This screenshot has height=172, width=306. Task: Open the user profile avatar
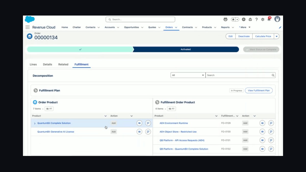tap(277, 19)
